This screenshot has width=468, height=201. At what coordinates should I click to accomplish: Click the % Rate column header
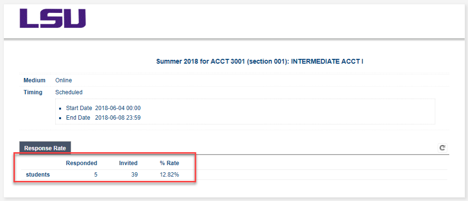pos(170,163)
